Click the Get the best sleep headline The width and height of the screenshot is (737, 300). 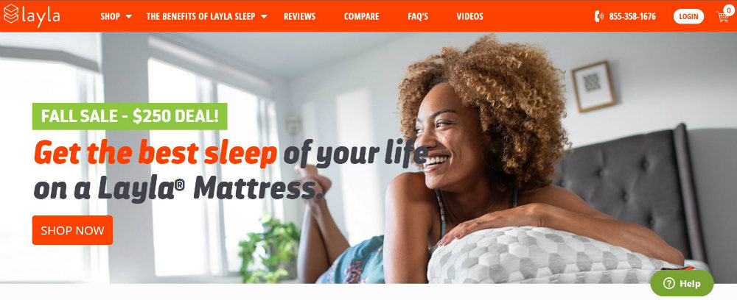tap(155, 152)
